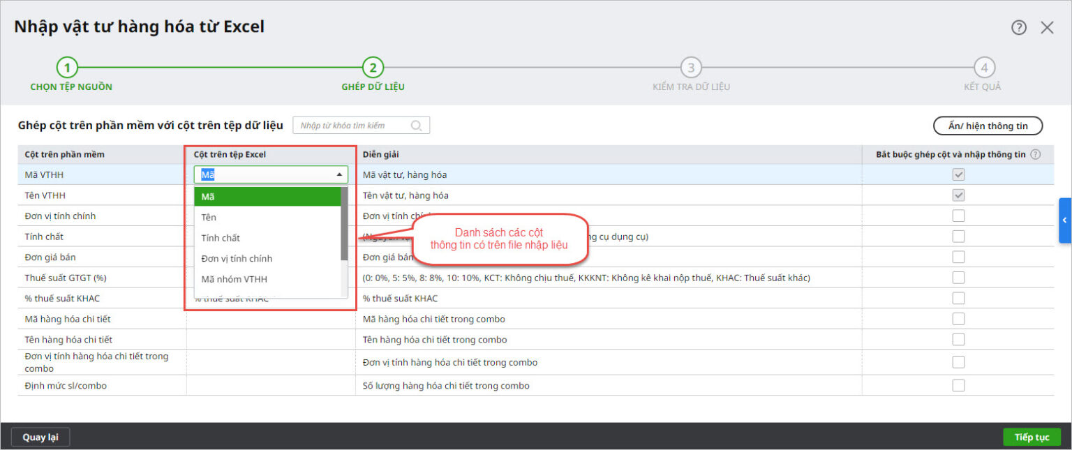Click step 3 circle Kiểm tra dữ liệu
The height and width of the screenshot is (450, 1072).
click(x=691, y=68)
